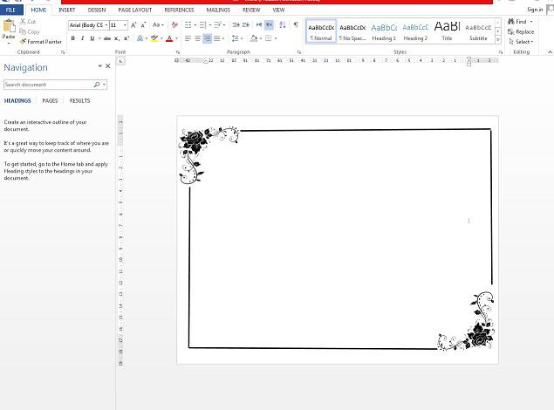Apply Normal style
This screenshot has height=410, width=554.
point(321,31)
